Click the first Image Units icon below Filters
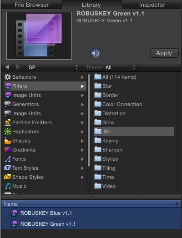182x238 pixels. click(x=8, y=95)
